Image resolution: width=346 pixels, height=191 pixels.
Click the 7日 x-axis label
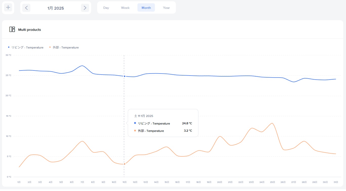click(x=82, y=182)
